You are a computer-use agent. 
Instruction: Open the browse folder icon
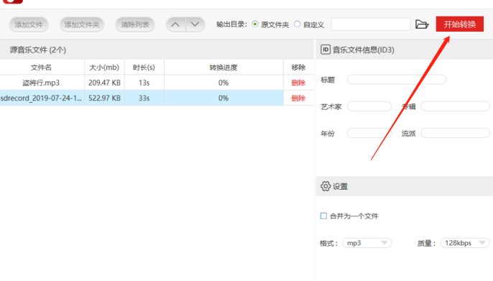[x=422, y=24]
